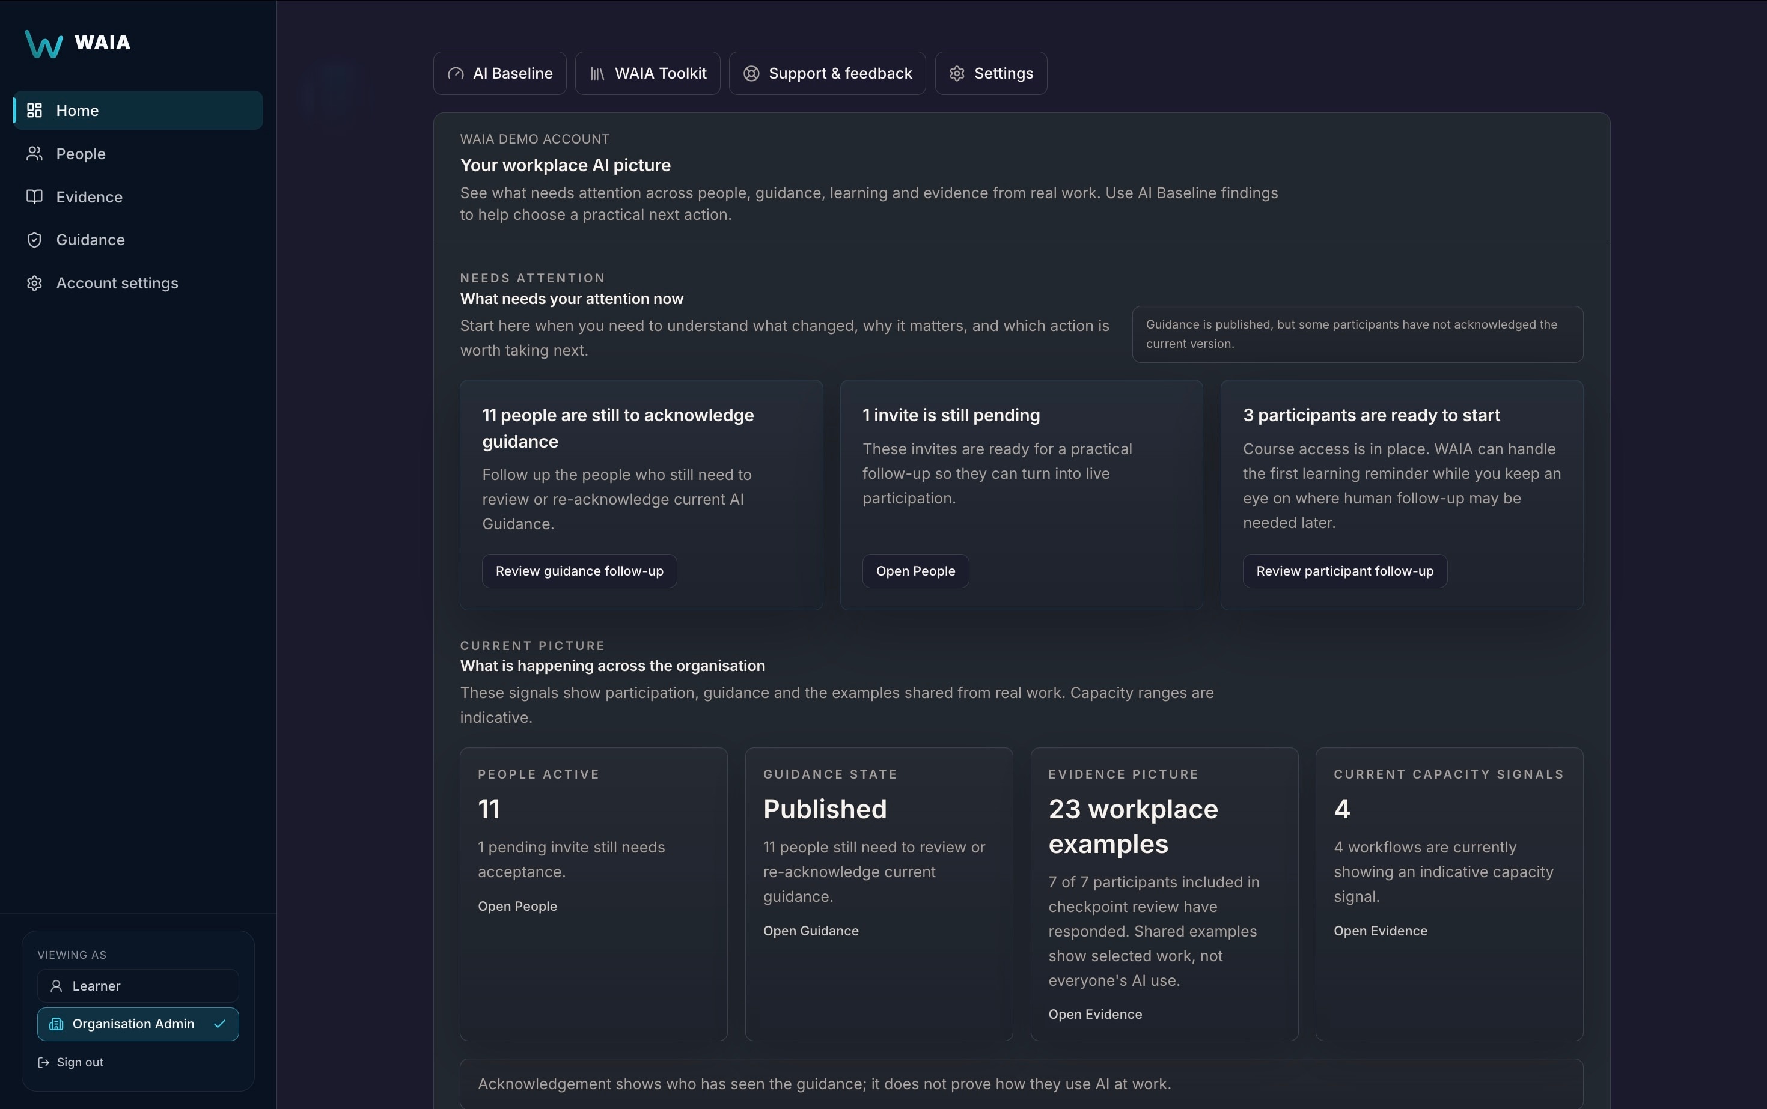Click the guidance not acknowledged notice box
Image resolution: width=1767 pixels, height=1109 pixels.
pos(1358,335)
